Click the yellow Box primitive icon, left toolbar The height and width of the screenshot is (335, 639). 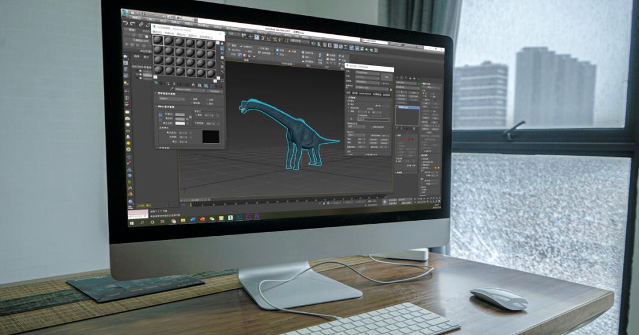[127, 112]
